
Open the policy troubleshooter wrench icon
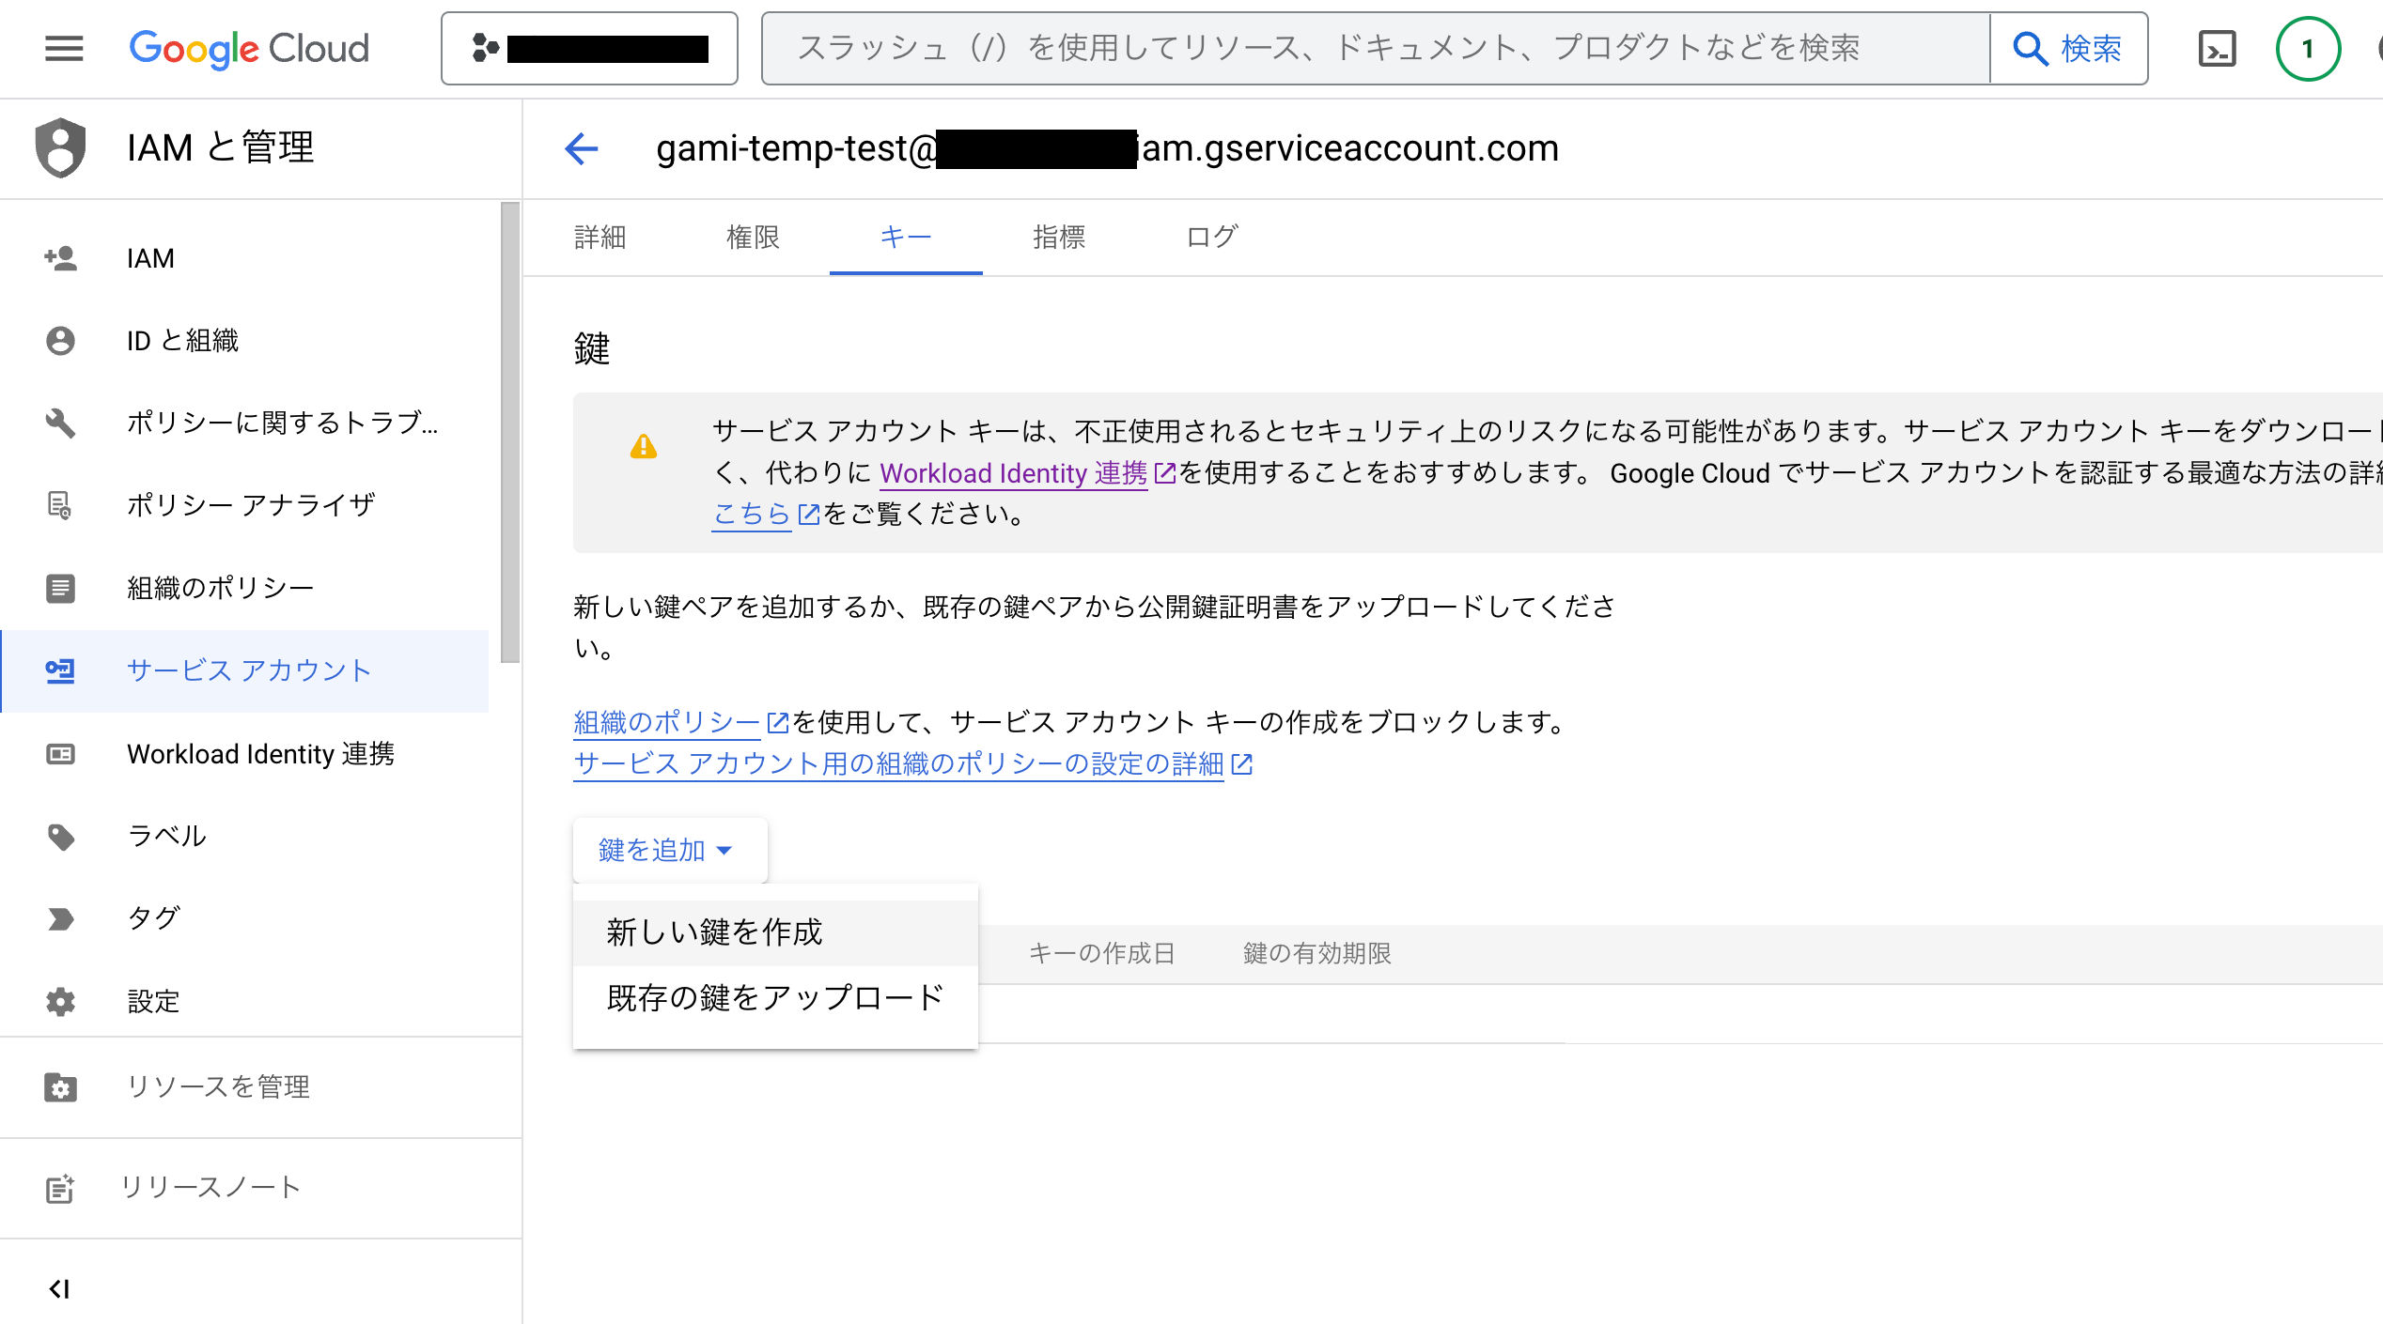click(x=60, y=423)
